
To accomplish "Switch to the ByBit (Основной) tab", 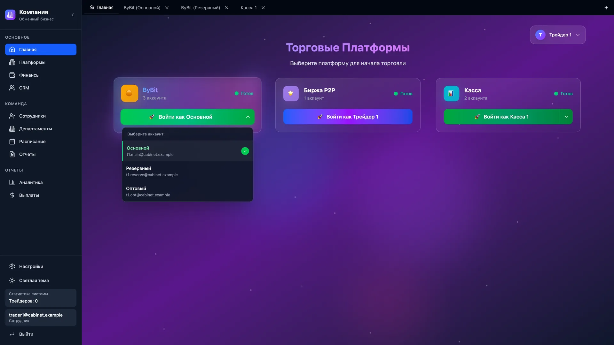I will coord(142,8).
